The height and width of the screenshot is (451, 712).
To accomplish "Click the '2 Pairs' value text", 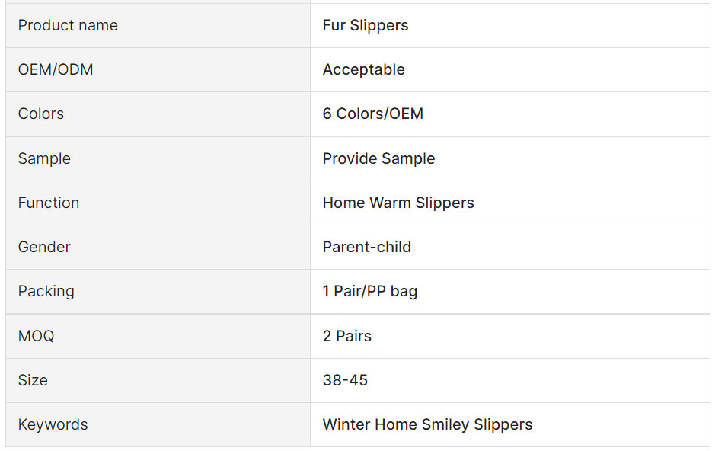I will pyautogui.click(x=346, y=336).
